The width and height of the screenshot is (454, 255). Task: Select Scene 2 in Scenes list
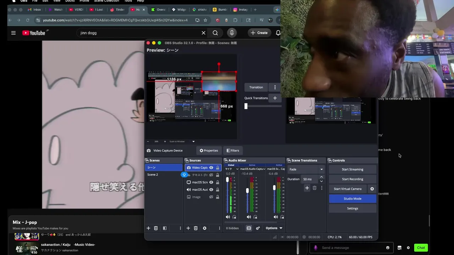click(x=164, y=175)
